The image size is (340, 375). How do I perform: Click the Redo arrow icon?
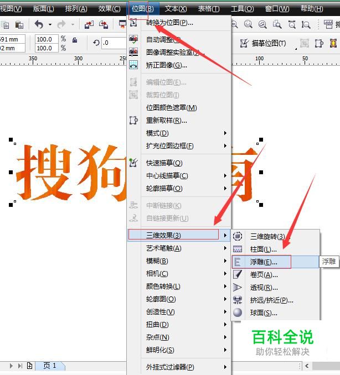coord(61,24)
